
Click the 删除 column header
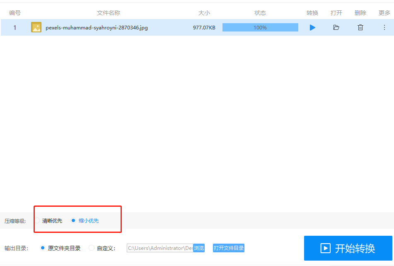[360, 13]
